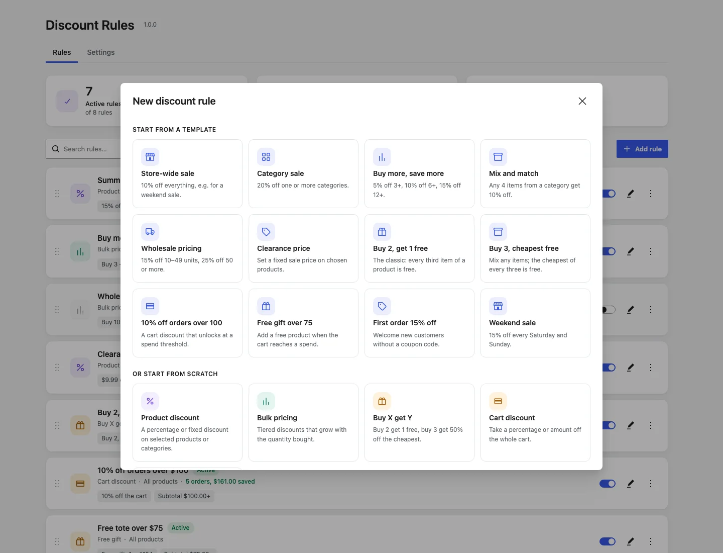Edit the Free tote over $75 rule
The height and width of the screenshot is (553, 723).
pyautogui.click(x=631, y=541)
